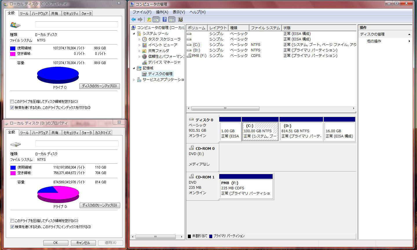Click キャンセル in drive D properties
417x250 pixels.
tap(83, 243)
